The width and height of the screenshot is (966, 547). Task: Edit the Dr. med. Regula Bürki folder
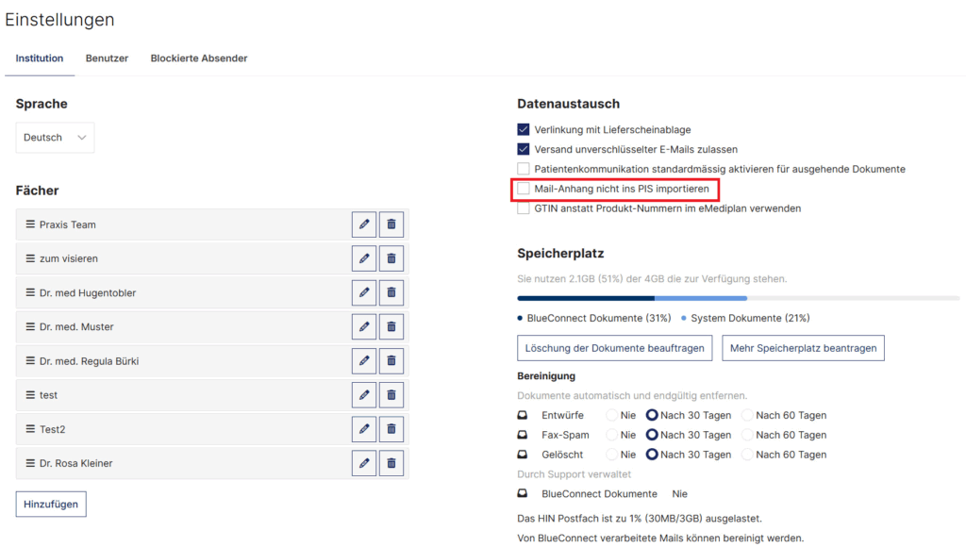tap(363, 361)
